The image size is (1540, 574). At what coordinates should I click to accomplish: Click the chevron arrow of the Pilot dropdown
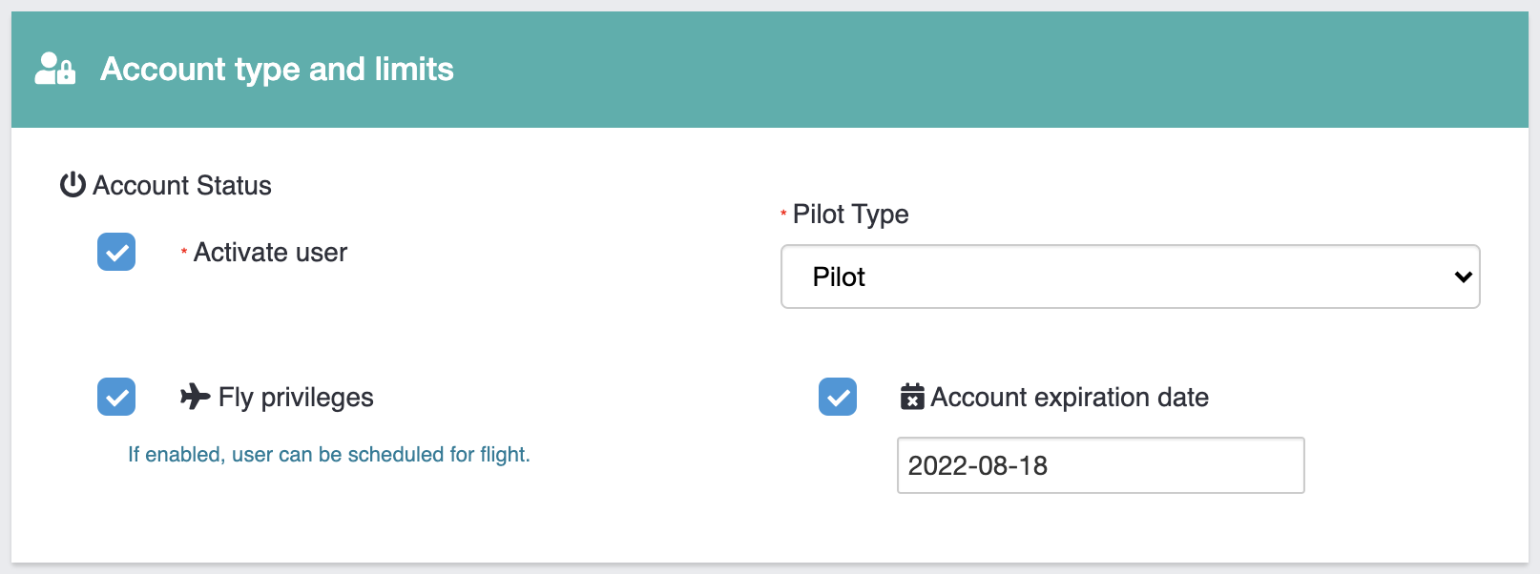1463,277
